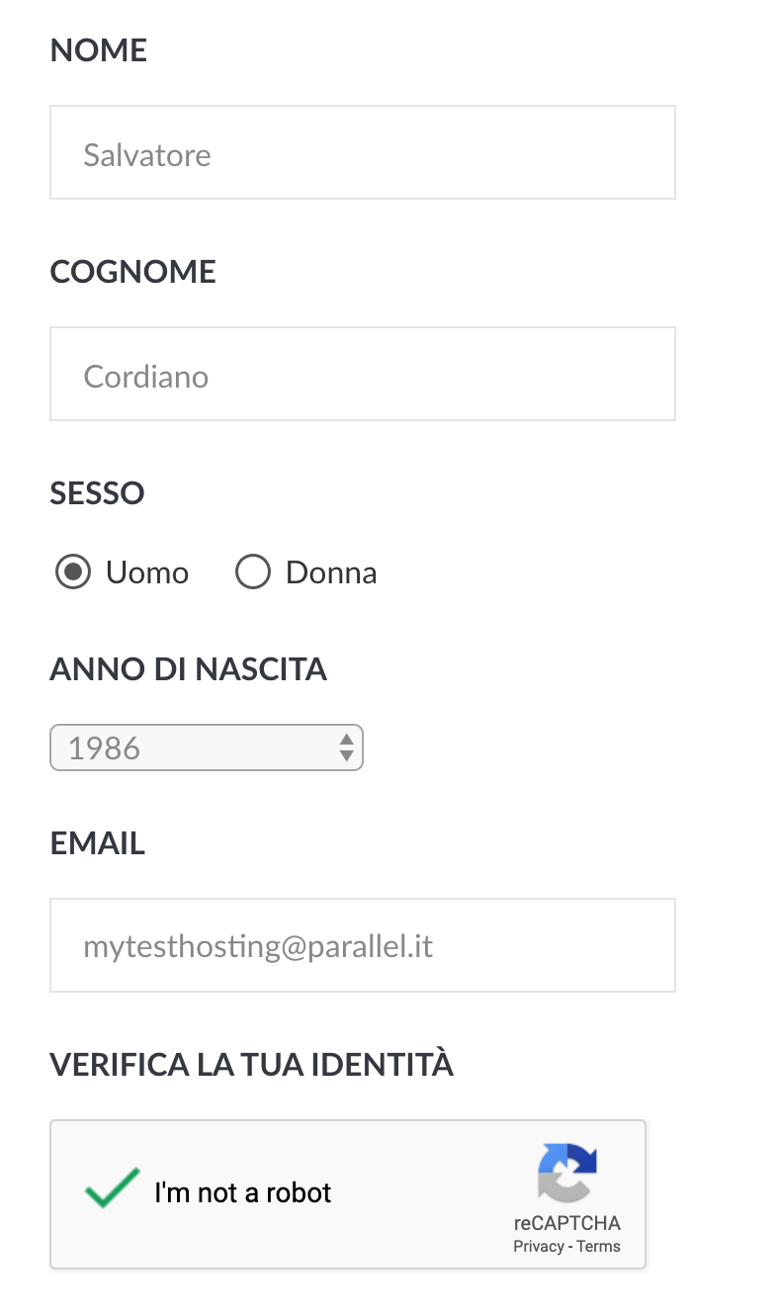
Task: Click the SESSO section label
Action: tap(98, 493)
